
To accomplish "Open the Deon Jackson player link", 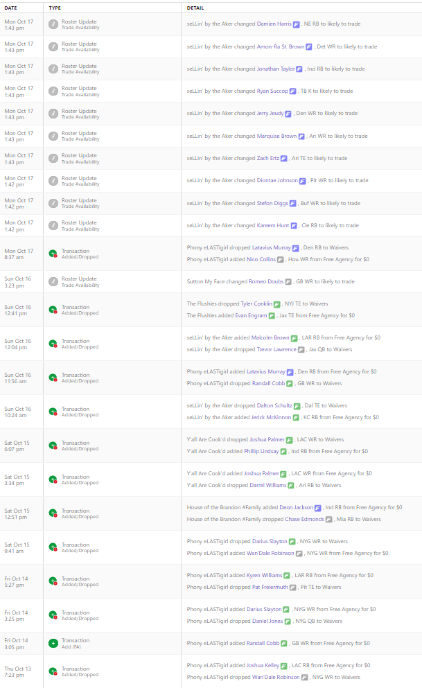I will tap(296, 508).
